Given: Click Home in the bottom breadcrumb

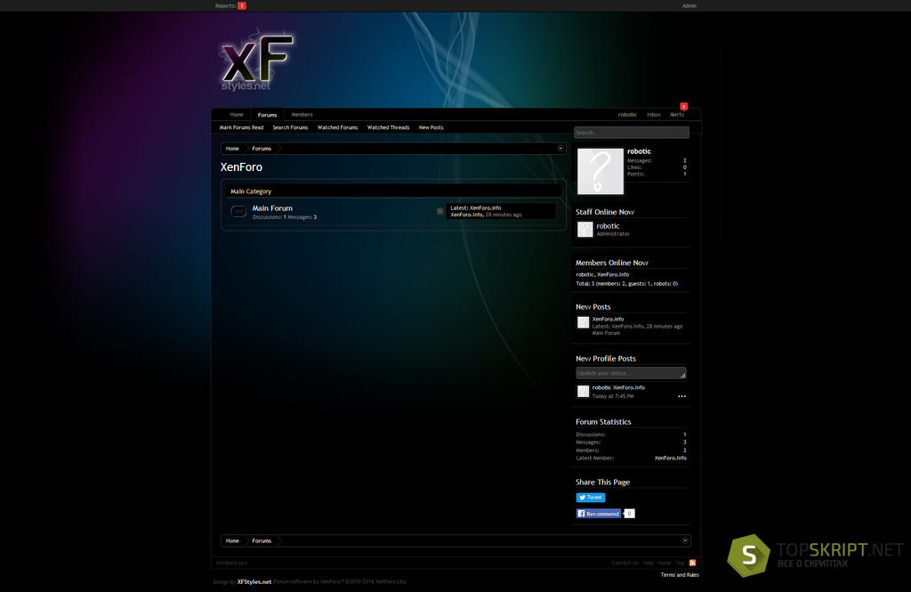Looking at the screenshot, I should pos(232,541).
